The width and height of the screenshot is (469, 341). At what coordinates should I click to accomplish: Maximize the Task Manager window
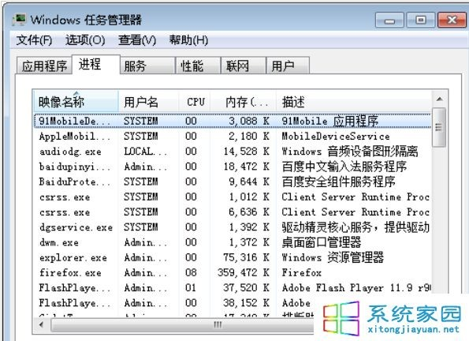(421, 20)
